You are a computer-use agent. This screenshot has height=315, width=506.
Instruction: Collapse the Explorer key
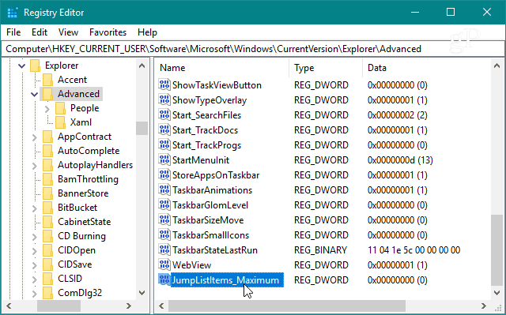pyautogui.click(x=21, y=66)
